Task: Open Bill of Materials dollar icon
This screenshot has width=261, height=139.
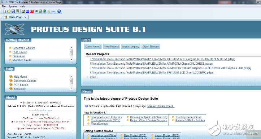Action: point(49,11)
